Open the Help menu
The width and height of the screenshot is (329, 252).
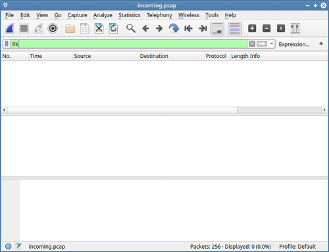pos(230,15)
